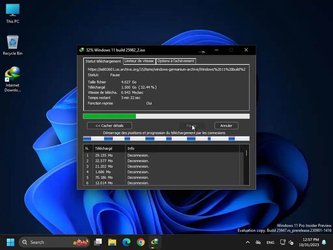The width and height of the screenshot is (333, 250).
Task: Click the connections list scrollbar thumb
Action: tap(246, 153)
